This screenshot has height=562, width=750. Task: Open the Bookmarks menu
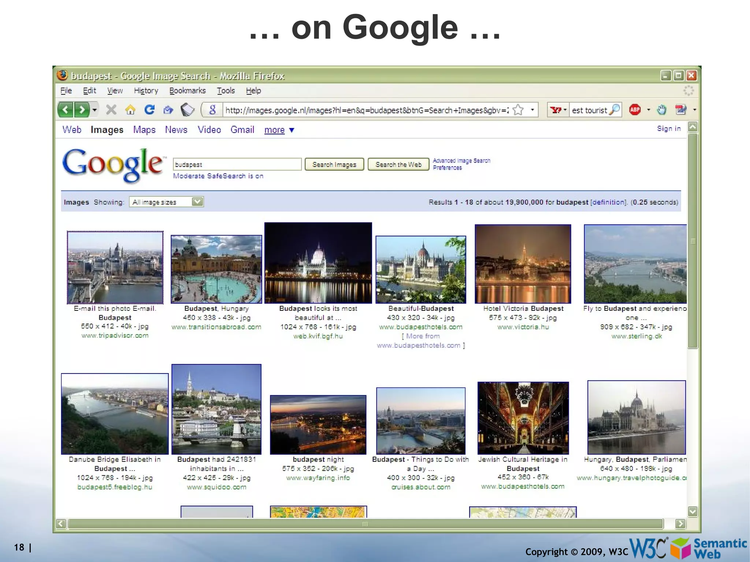(187, 90)
